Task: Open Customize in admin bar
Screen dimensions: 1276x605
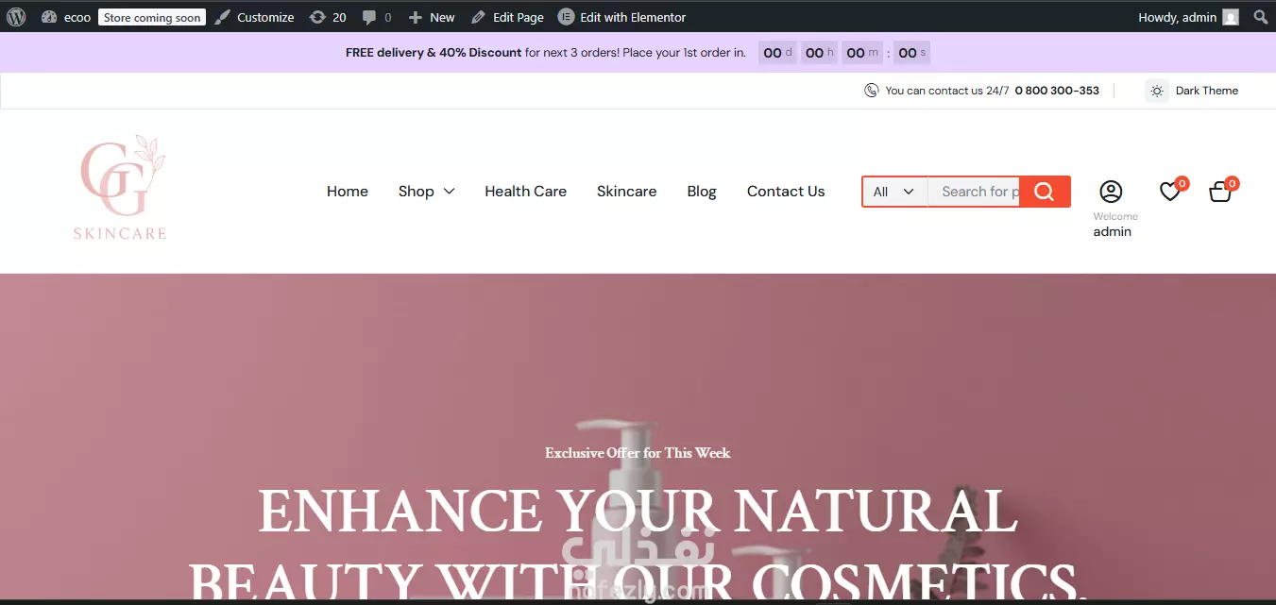Action: (254, 17)
